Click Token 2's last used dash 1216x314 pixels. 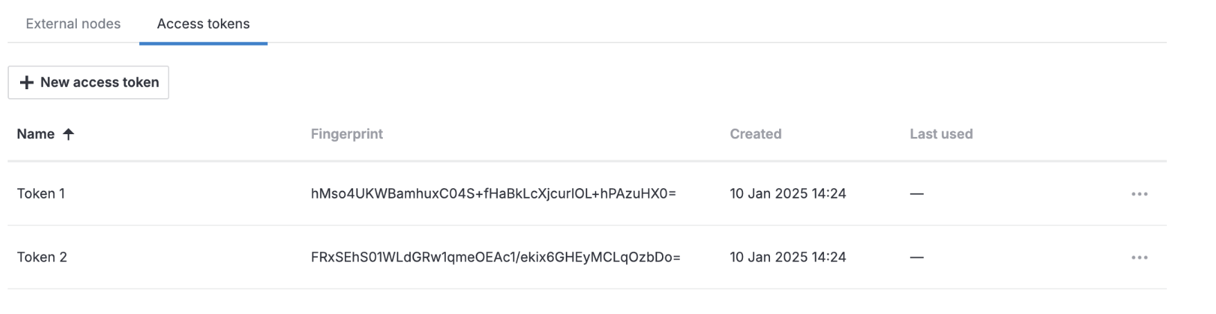[x=916, y=258]
